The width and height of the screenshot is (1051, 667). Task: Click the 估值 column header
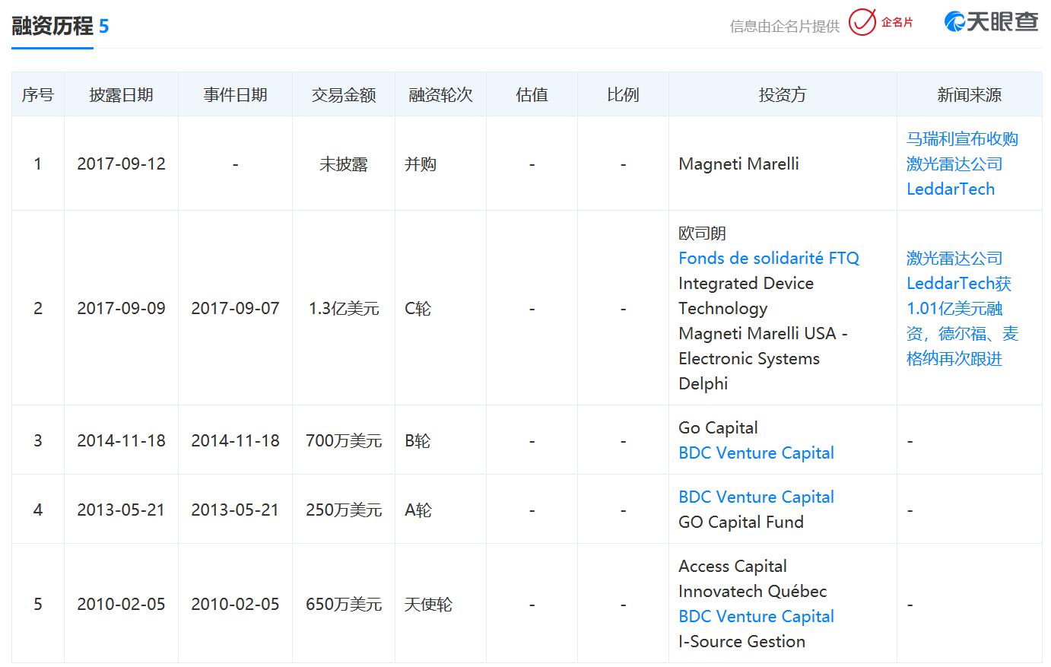532,94
